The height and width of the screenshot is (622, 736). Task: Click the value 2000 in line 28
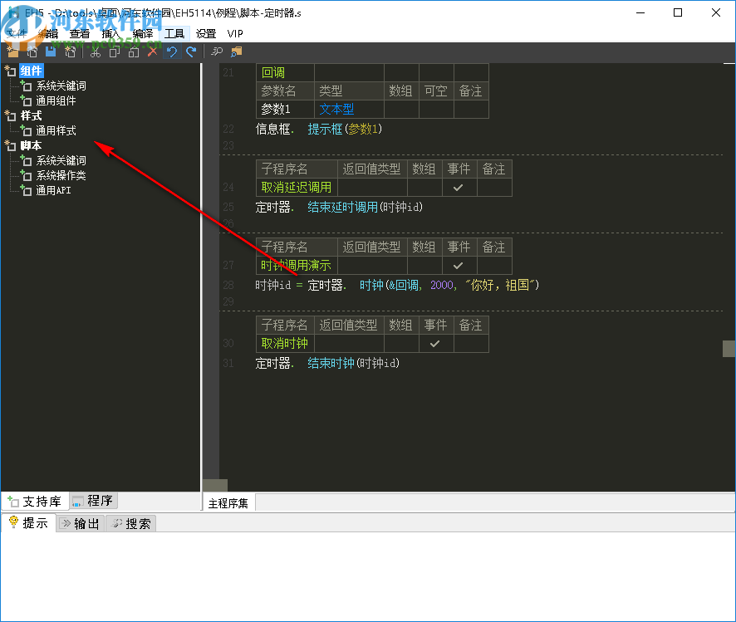tap(442, 285)
